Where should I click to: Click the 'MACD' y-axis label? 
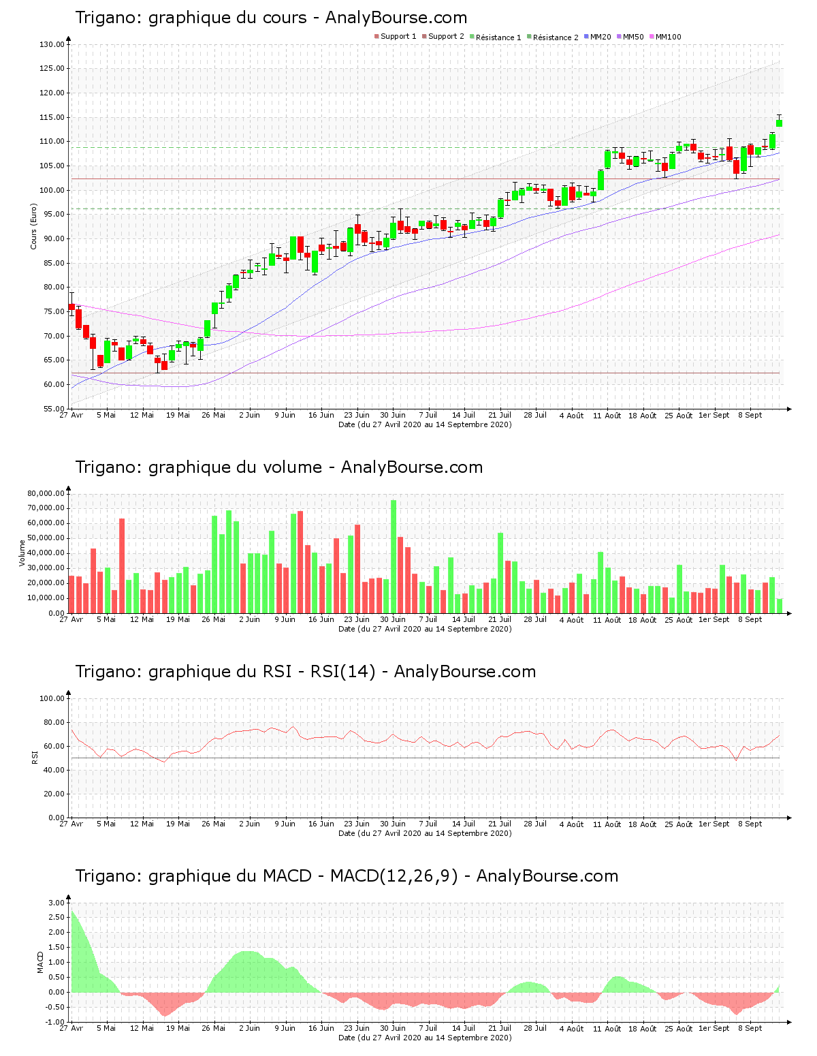(40, 961)
